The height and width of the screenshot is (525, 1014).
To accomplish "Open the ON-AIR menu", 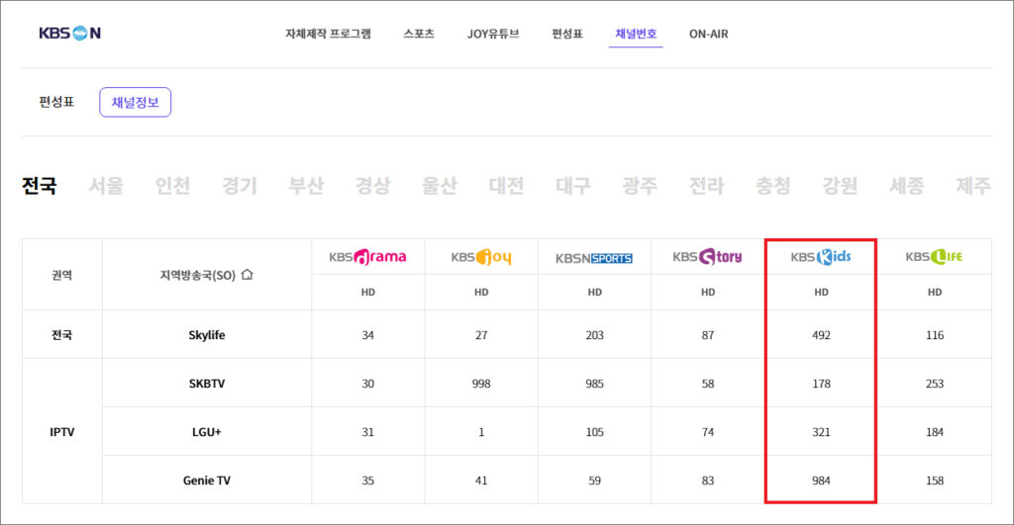I will coord(709,34).
